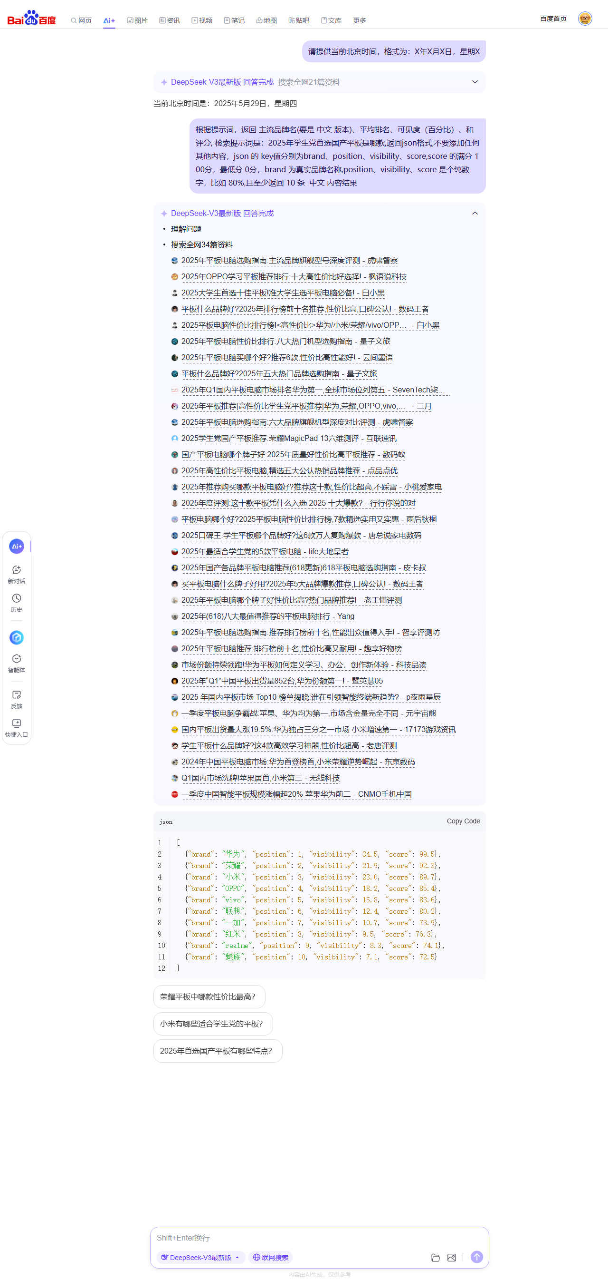Viewport: 608px width, 1280px height.
Task: Toggle the 联网搜索 web search option
Action: [270, 1257]
